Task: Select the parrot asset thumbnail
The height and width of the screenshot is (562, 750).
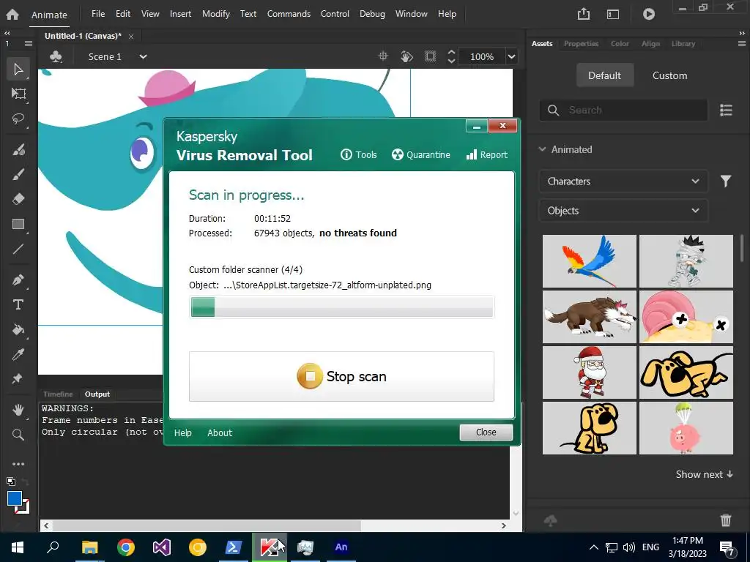Action: [x=590, y=261]
